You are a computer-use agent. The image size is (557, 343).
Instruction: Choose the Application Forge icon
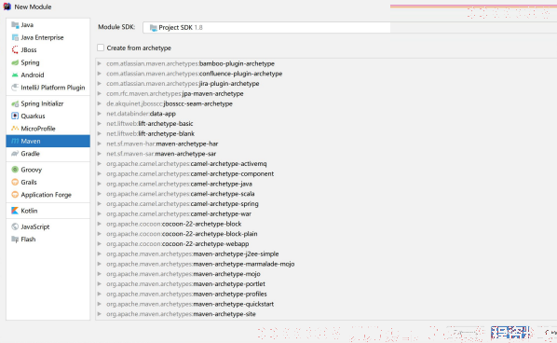coord(15,195)
